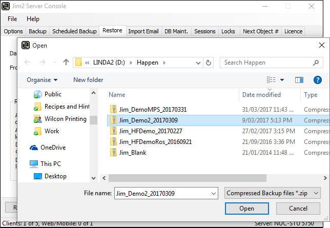Close the Open dialog
Image resolution: width=330 pixels, height=228 pixels.
322,45
